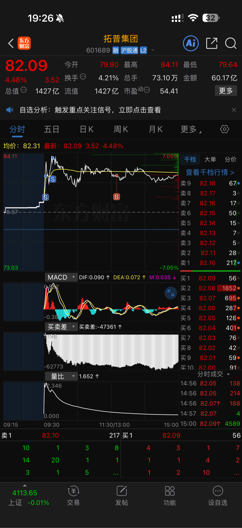Open chart settings gear icon
Screen dimensions: 242x528
[224, 129]
